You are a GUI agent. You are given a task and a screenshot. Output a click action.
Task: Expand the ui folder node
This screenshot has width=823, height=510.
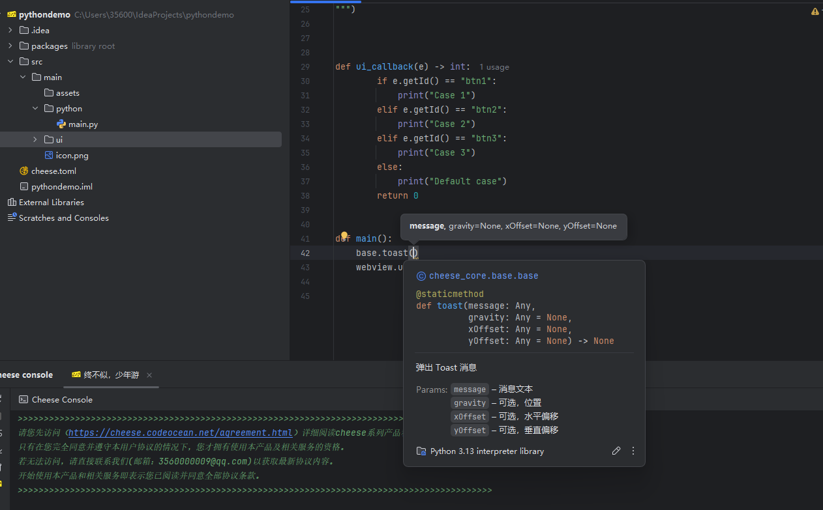click(x=35, y=139)
